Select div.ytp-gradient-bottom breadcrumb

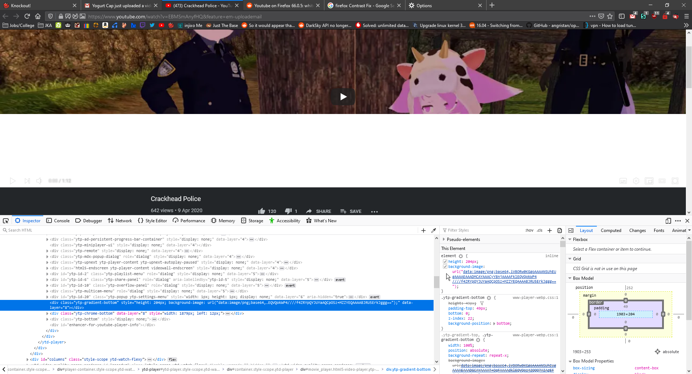[408, 369]
